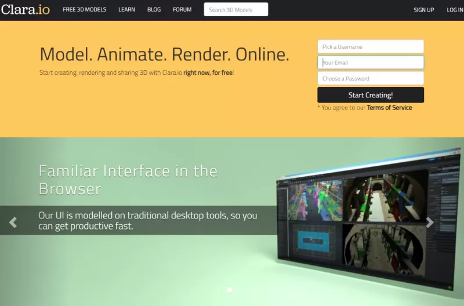The height and width of the screenshot is (306, 464).
Task: Advance carousel with the right arrow
Action: [x=430, y=223]
